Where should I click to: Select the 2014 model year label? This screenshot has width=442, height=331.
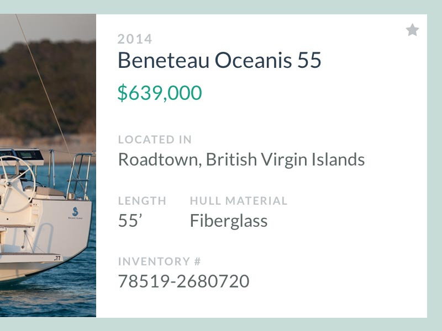[x=134, y=39]
